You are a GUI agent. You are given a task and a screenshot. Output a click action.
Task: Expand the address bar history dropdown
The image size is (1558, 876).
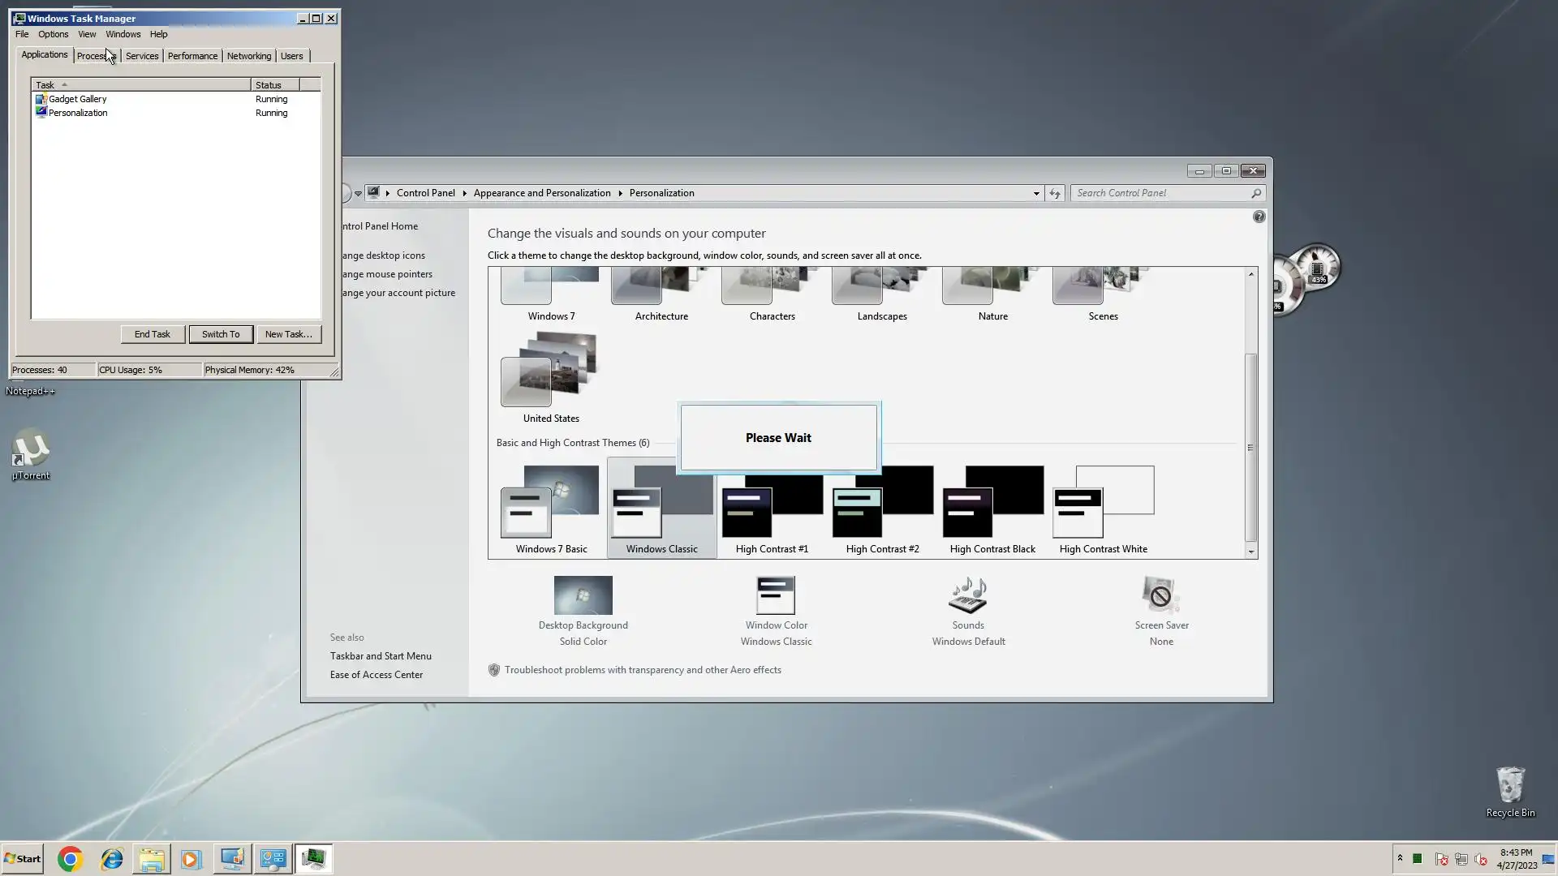(1036, 193)
